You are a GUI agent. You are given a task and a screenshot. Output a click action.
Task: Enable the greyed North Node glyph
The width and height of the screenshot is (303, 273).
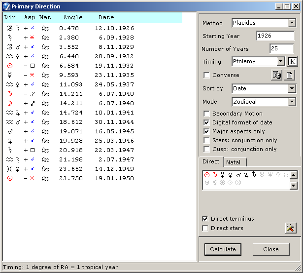tap(286, 175)
